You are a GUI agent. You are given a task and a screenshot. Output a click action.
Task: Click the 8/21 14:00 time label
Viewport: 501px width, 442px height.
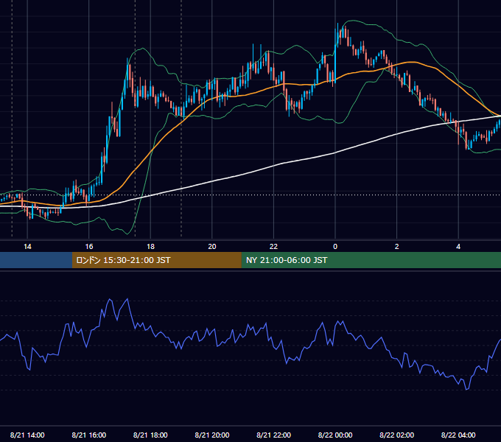[x=27, y=435]
